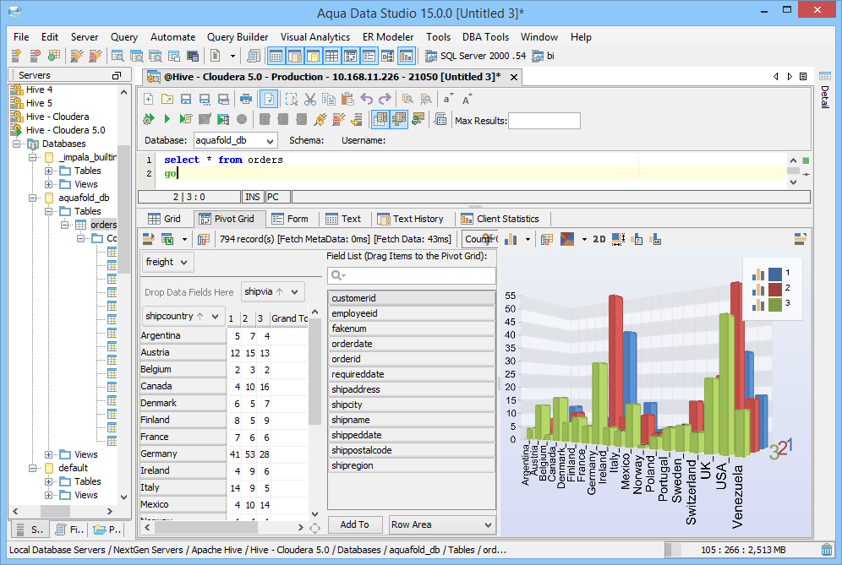Viewport: 842px width, 565px height.
Task: Click the Paste clipboard icon
Action: [347, 100]
